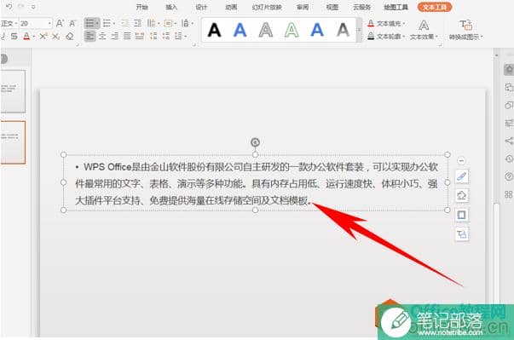Click the text convert floating button
The width and height of the screenshot is (514, 340).
(x=461, y=234)
